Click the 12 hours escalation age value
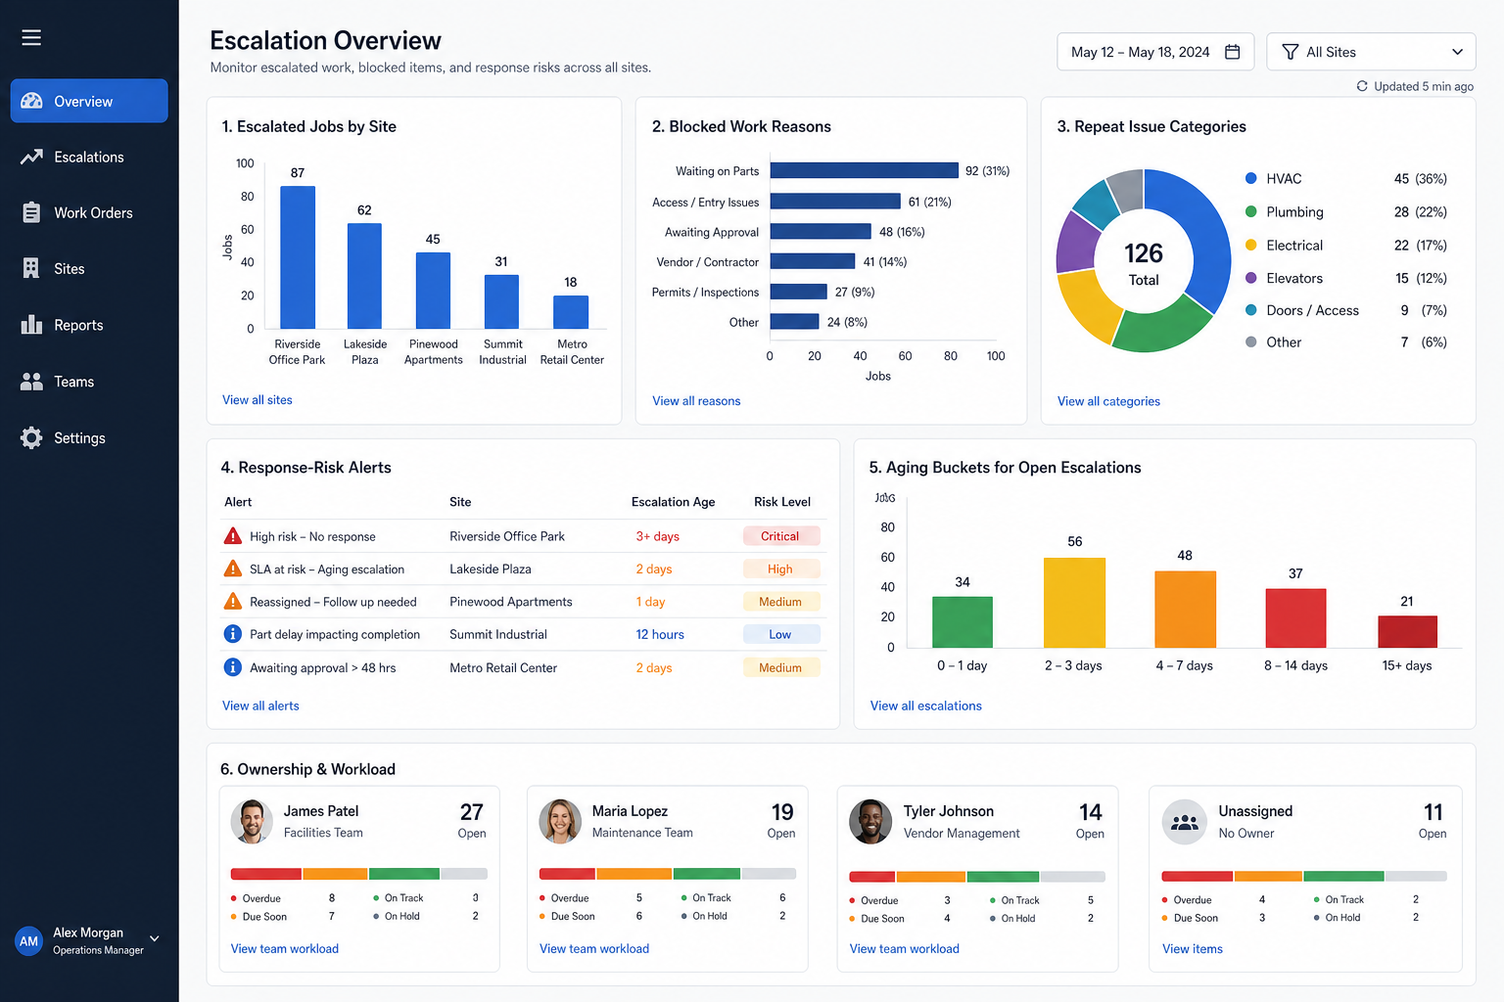Viewport: 1504px width, 1002px height. point(660,634)
